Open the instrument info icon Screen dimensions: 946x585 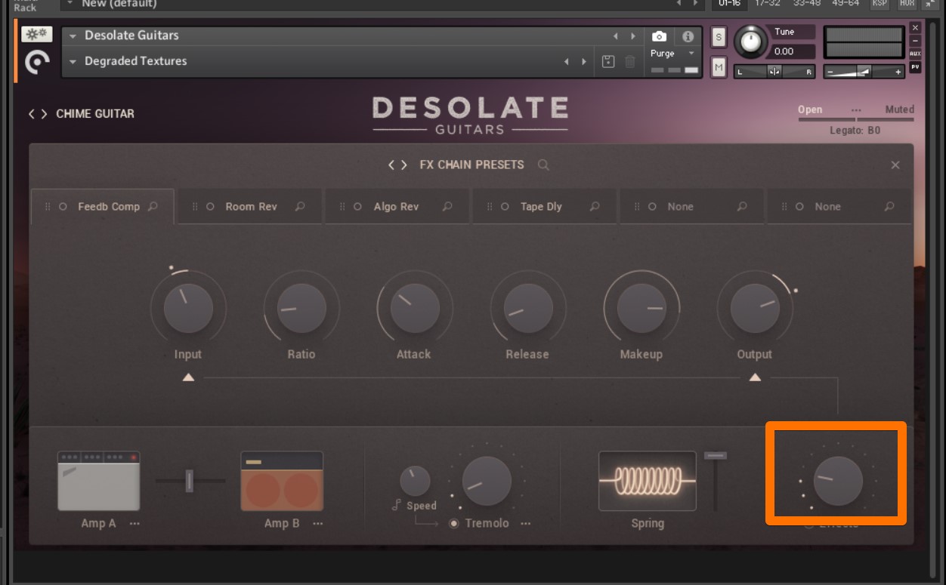tap(688, 36)
